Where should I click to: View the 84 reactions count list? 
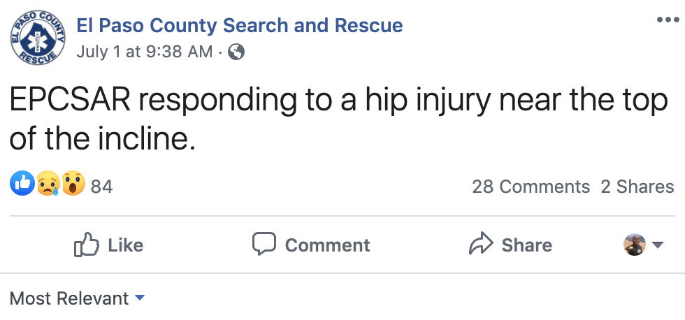click(102, 187)
